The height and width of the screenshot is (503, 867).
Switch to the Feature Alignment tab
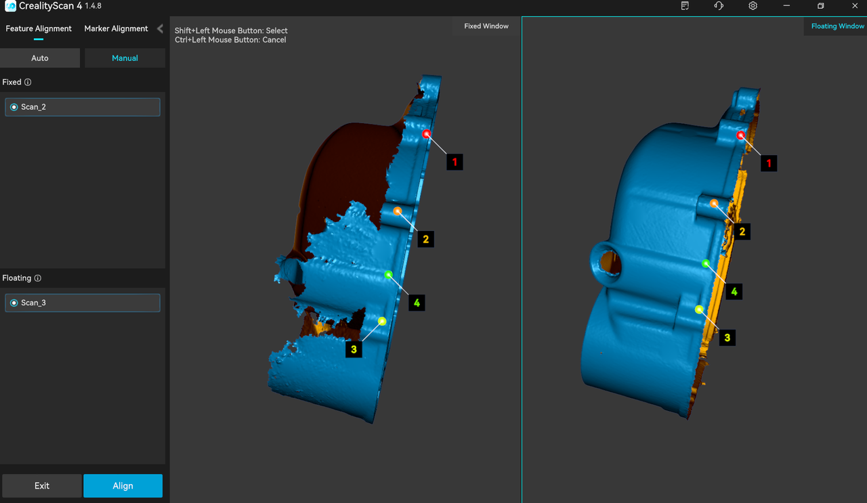click(39, 28)
